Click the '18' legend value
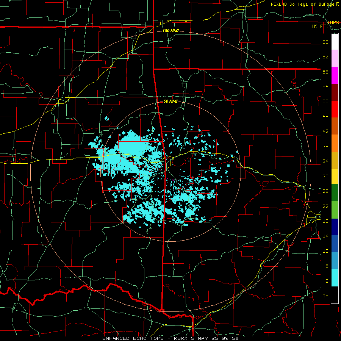Image resolution: width=341 pixels, height=341 pixels. pyautogui.click(x=325, y=221)
